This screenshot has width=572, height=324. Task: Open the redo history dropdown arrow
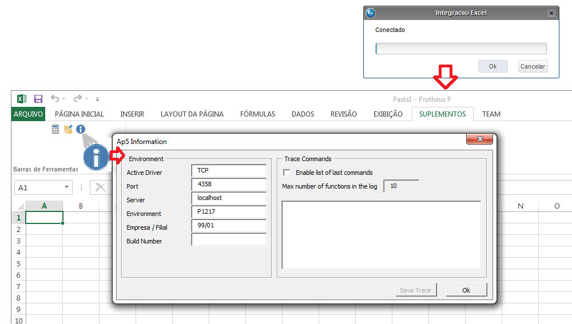coord(87,98)
